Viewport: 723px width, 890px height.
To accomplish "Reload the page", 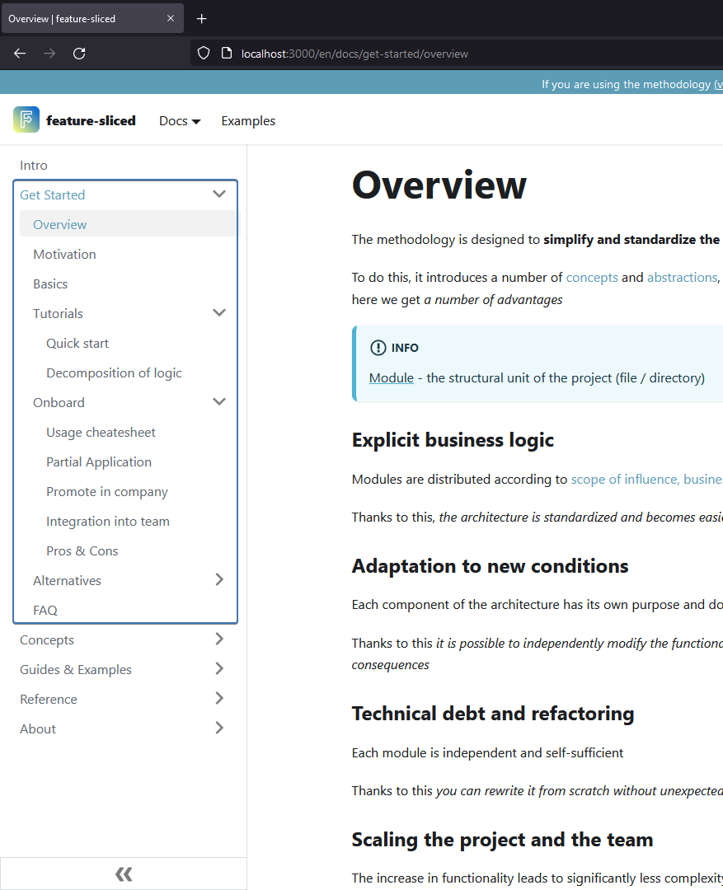I will pyautogui.click(x=78, y=53).
